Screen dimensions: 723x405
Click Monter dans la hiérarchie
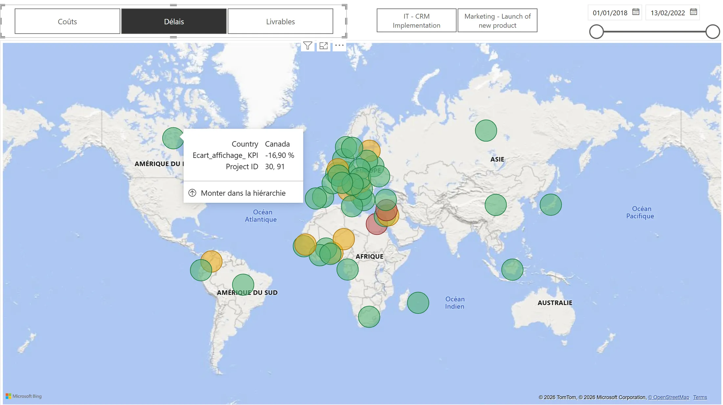(x=243, y=193)
